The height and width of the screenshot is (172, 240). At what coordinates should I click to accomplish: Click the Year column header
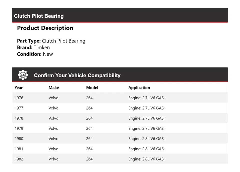tap(18, 88)
